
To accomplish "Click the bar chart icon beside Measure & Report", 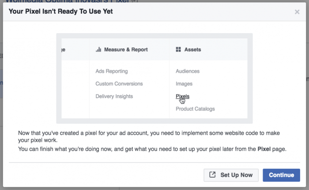I will 98,49.
